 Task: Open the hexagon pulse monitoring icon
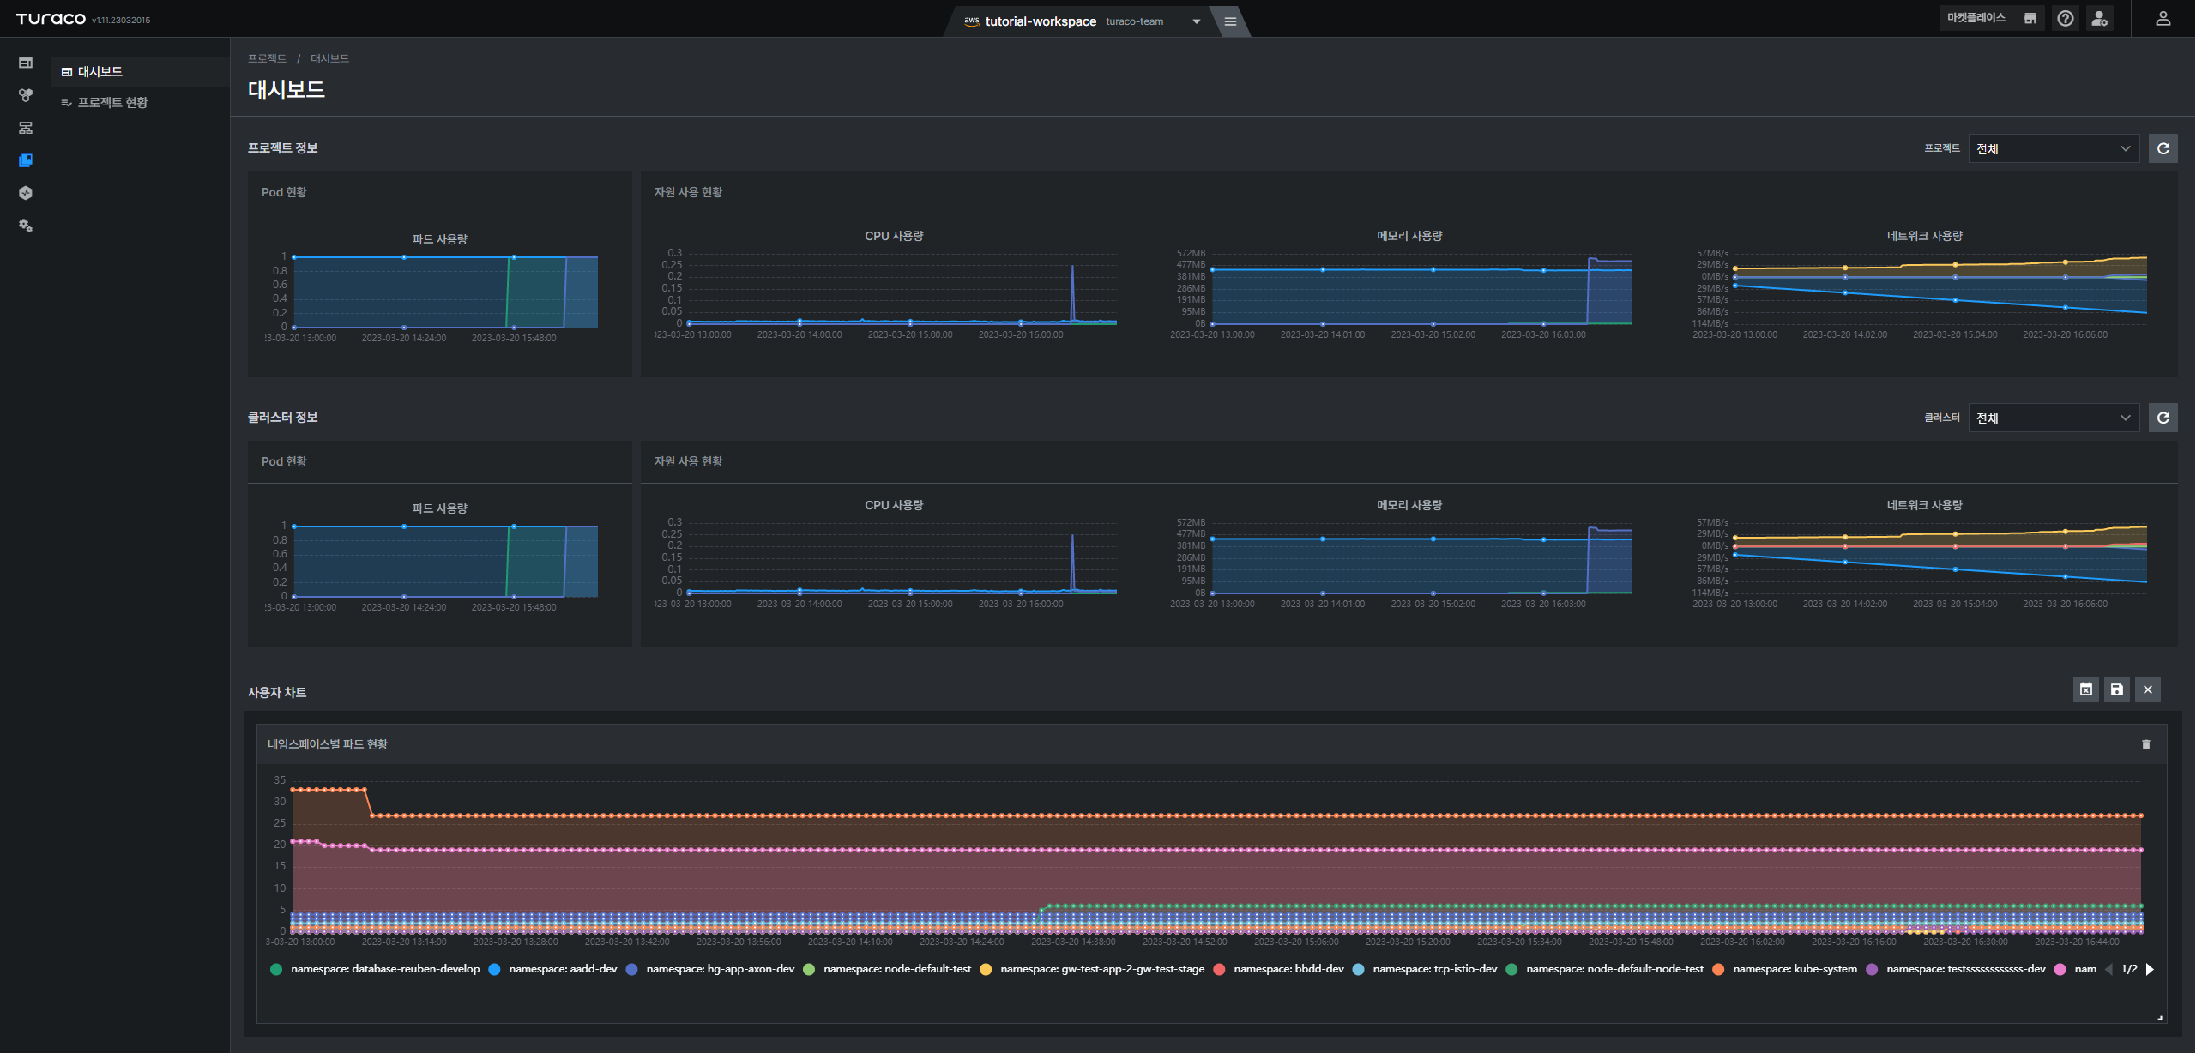(26, 193)
